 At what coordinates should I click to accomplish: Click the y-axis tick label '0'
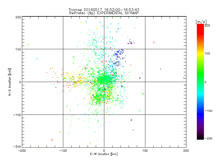(x=20, y=82)
